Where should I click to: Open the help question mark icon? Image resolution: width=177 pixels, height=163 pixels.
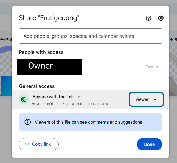coord(149,18)
